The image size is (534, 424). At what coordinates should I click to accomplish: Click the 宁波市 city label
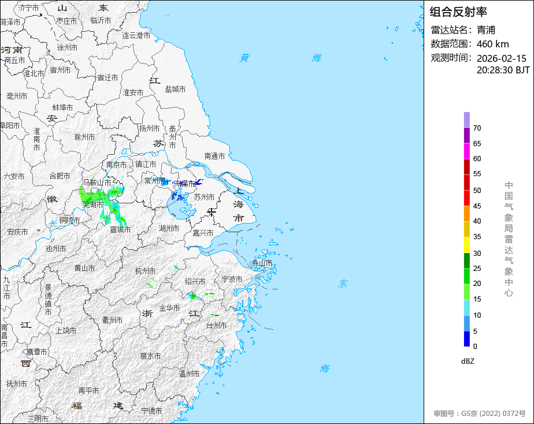232,280
